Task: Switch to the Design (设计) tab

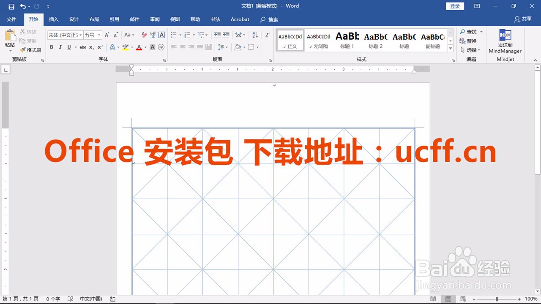Action: pos(74,19)
